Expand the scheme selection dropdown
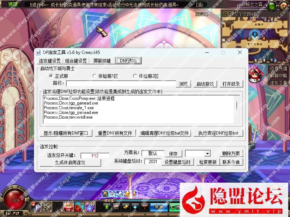 pos(207,153)
